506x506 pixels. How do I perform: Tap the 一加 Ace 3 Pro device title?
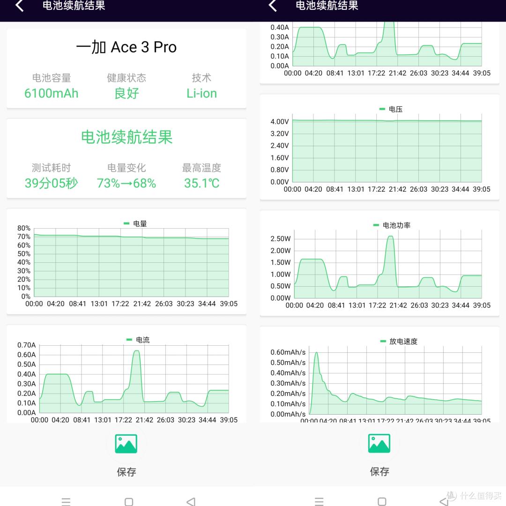click(126, 47)
